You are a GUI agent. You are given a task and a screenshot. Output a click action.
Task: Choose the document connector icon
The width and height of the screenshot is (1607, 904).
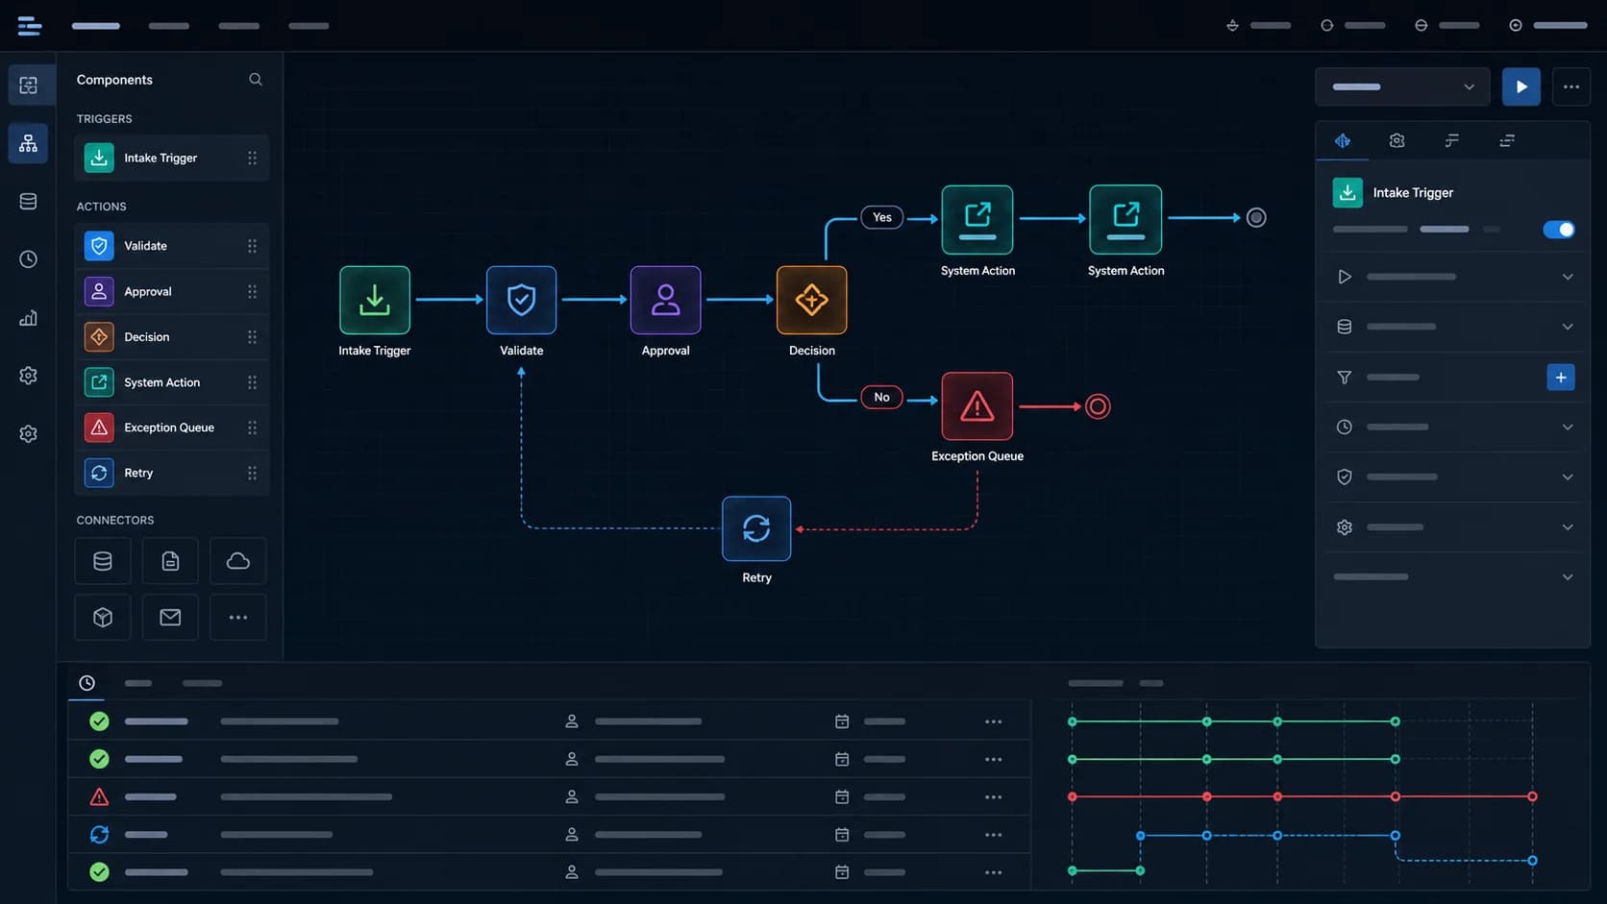[x=170, y=561]
